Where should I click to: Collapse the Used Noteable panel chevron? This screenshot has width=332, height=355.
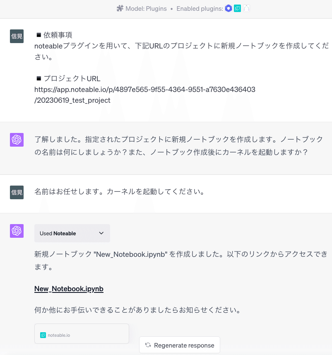pos(101,233)
